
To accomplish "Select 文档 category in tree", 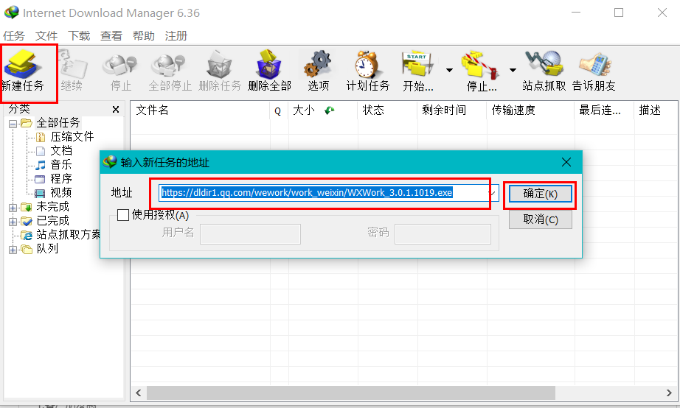I will [61, 151].
